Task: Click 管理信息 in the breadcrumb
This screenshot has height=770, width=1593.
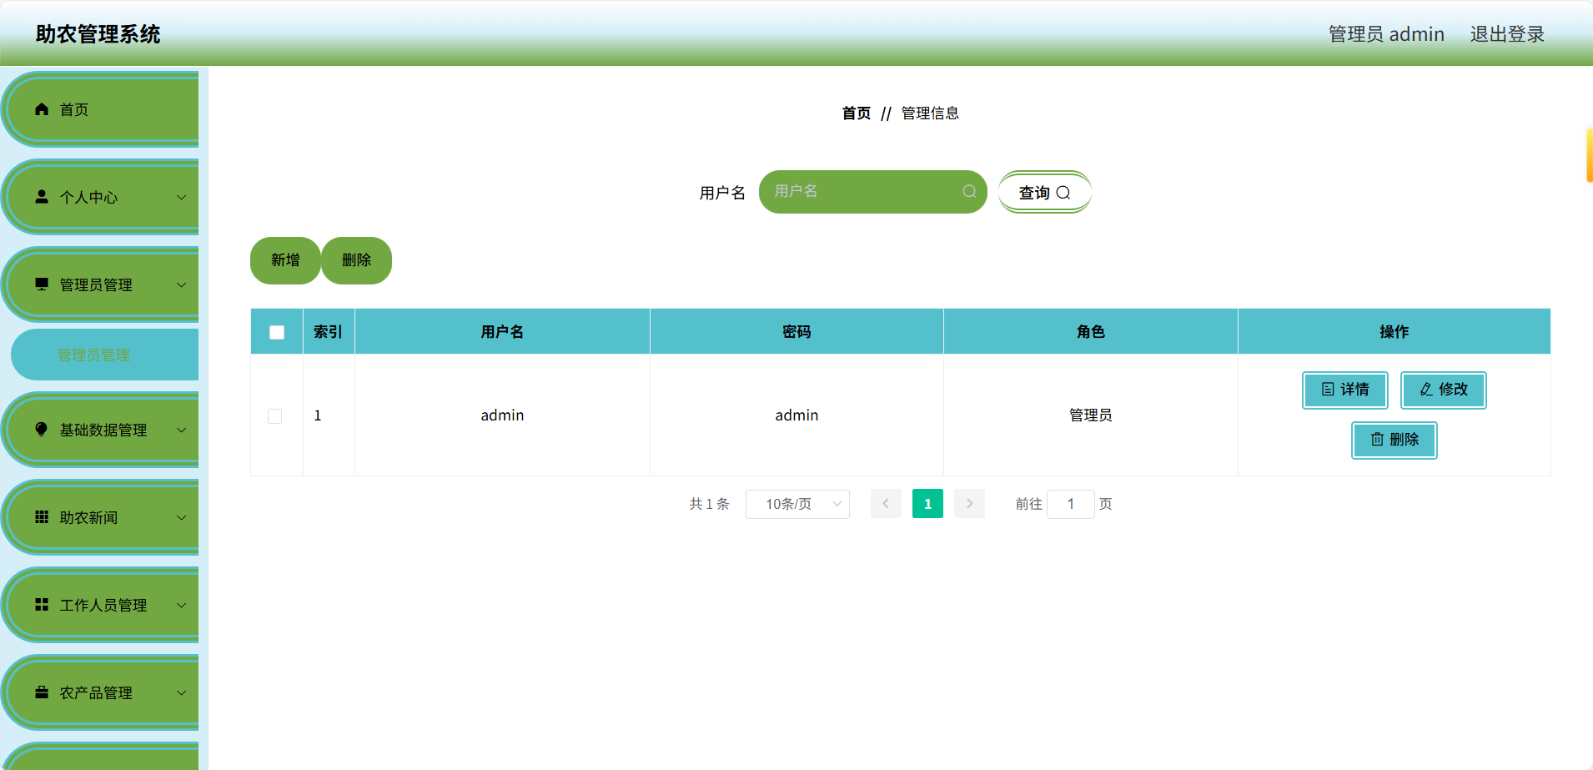Action: click(x=930, y=113)
